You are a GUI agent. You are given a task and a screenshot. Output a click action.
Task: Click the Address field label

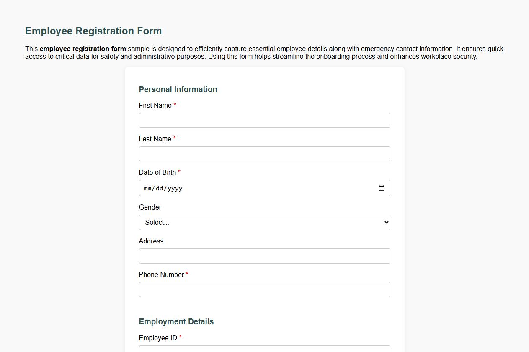pos(151,241)
